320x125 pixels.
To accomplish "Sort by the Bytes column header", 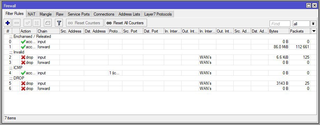I will click(279, 31).
